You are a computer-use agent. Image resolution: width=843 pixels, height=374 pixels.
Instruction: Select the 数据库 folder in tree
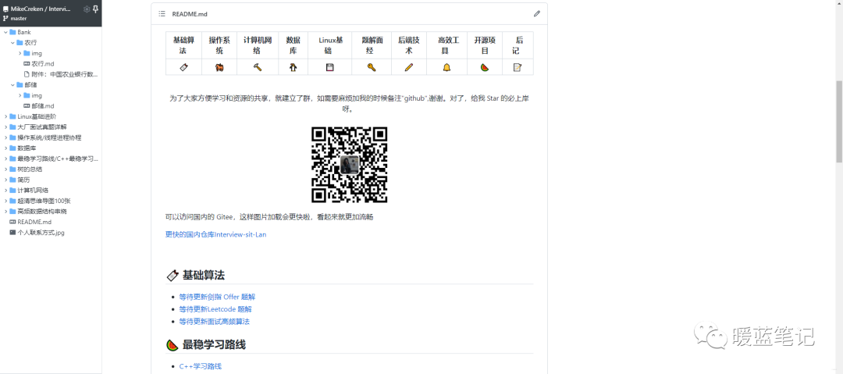pos(27,148)
